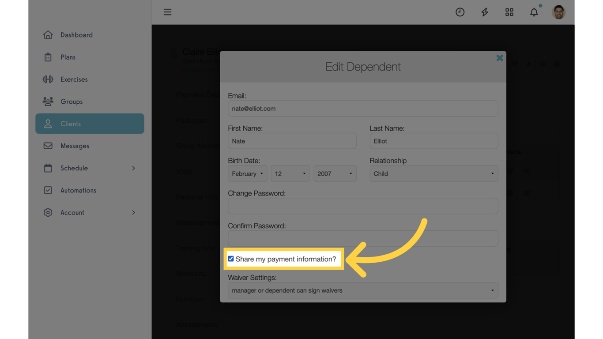603x339 pixels.
Task: Open the history clock icon in the topbar
Action: [x=460, y=12]
